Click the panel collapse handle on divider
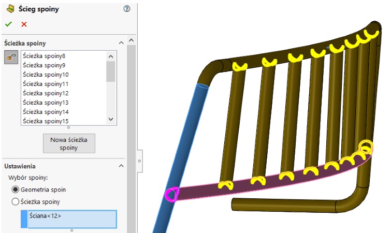The width and height of the screenshot is (391, 233). [140, 161]
